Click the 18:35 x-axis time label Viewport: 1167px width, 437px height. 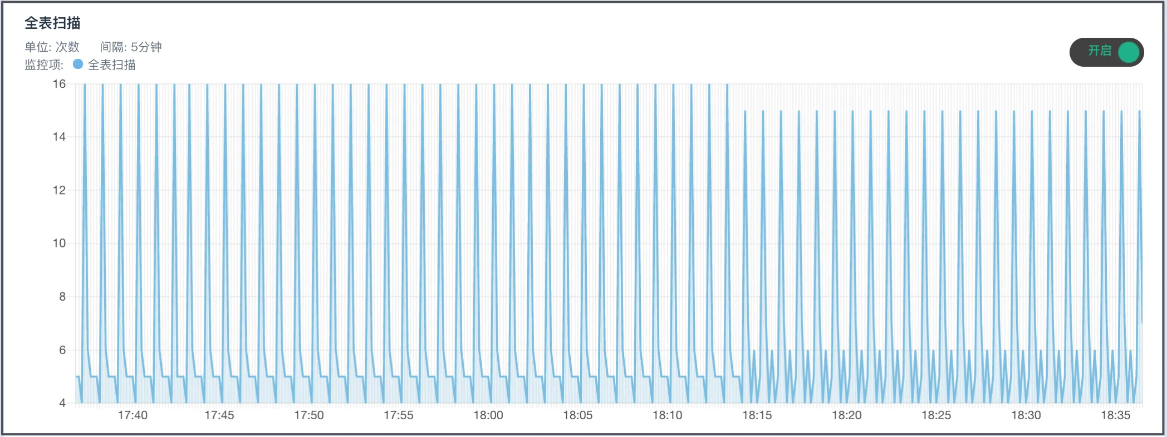click(1116, 415)
